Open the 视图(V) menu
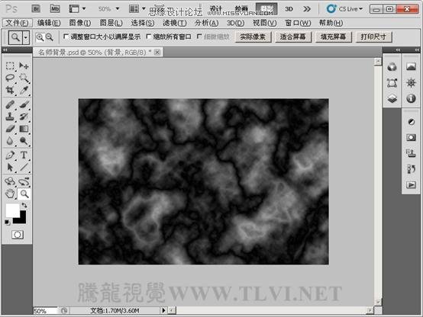 click(264, 23)
